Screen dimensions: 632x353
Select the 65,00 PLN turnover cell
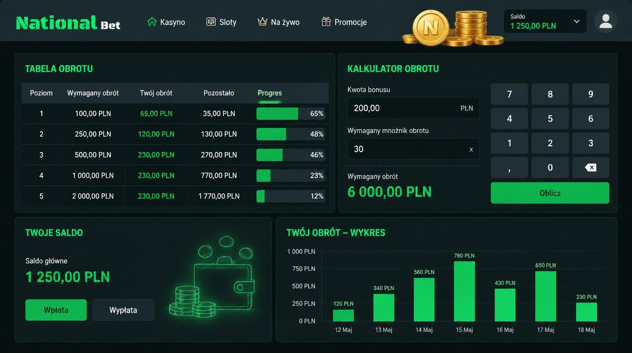click(156, 114)
